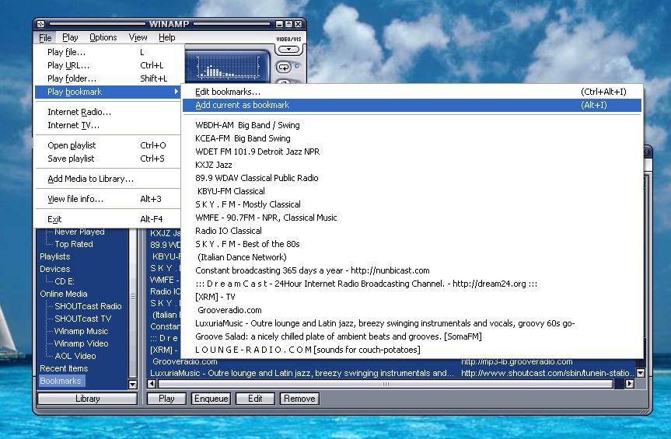The width and height of the screenshot is (671, 439).
Task: Select Online Media tree node
Action: coord(63,294)
